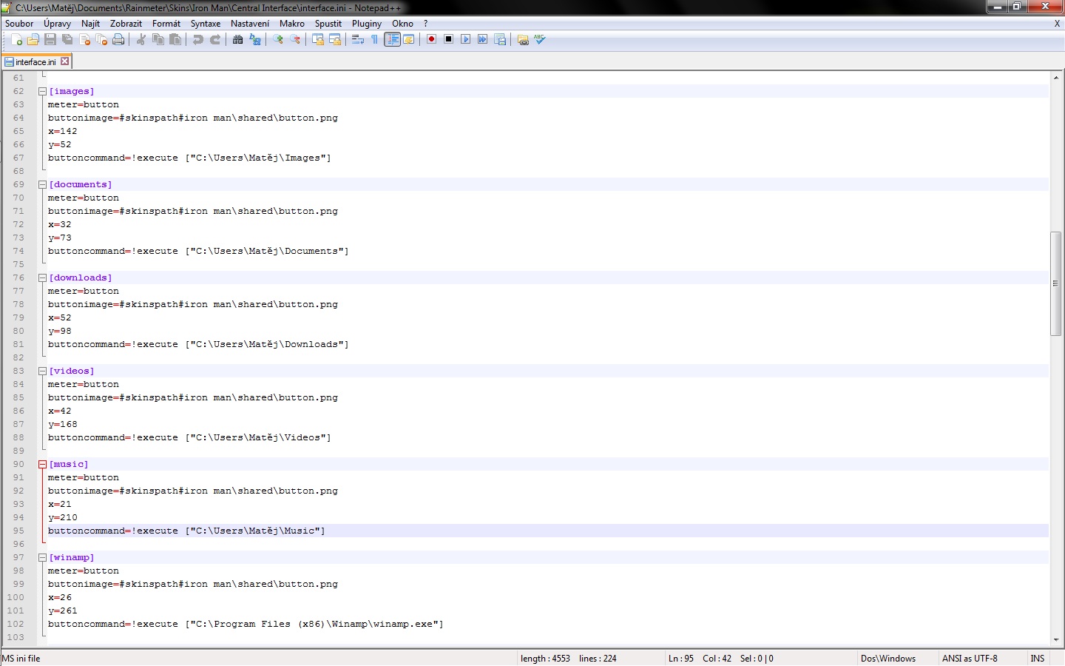Click the Play macro icon
This screenshot has width=1065, height=666.
pyautogui.click(x=465, y=40)
